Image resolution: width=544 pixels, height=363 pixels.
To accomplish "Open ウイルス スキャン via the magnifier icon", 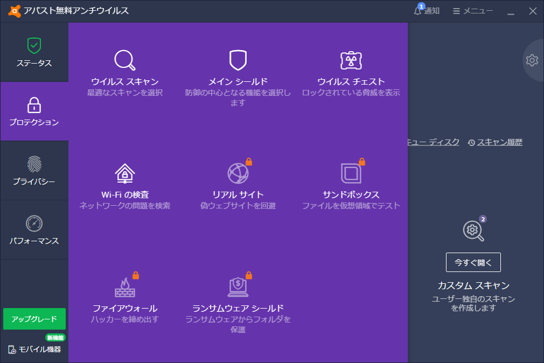I will tap(124, 61).
